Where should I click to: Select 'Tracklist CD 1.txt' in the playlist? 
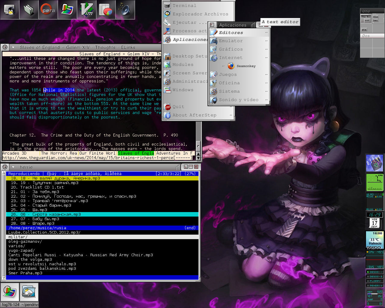tap(102, 187)
